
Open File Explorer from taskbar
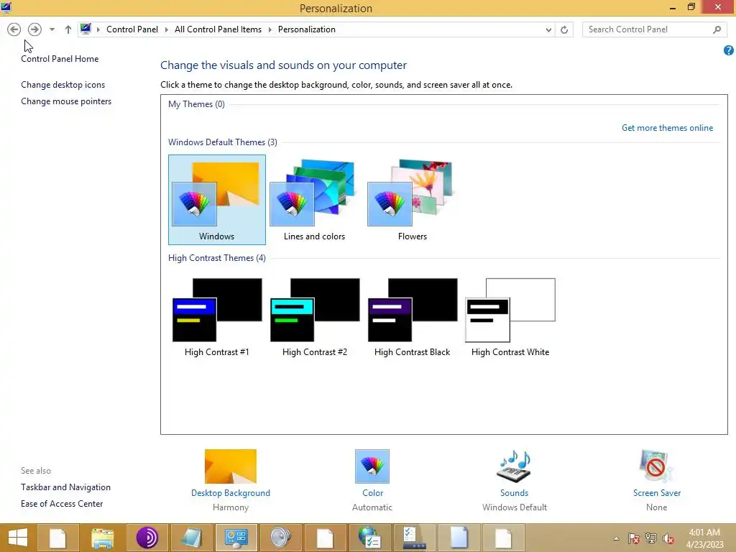[102, 538]
